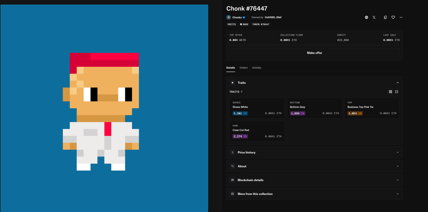Switch traits to grid view icon
Image resolution: width=428 pixels, height=212 pixels.
point(391,92)
